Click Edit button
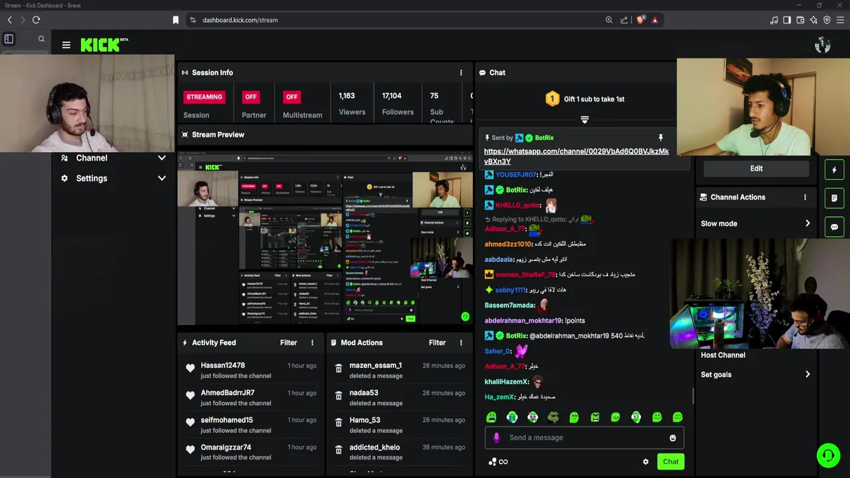This screenshot has width=850, height=478. pos(756,169)
